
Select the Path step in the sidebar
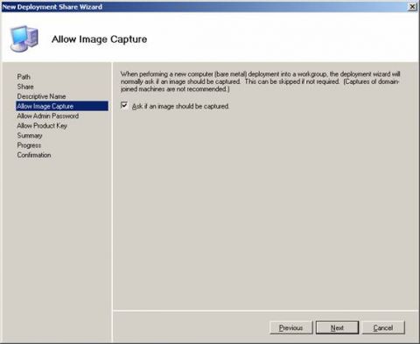[24, 77]
